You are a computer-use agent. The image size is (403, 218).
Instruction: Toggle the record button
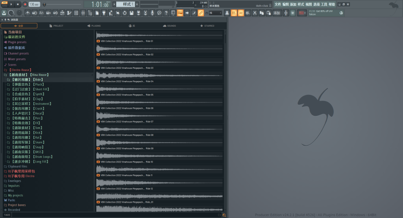pos(25,4)
